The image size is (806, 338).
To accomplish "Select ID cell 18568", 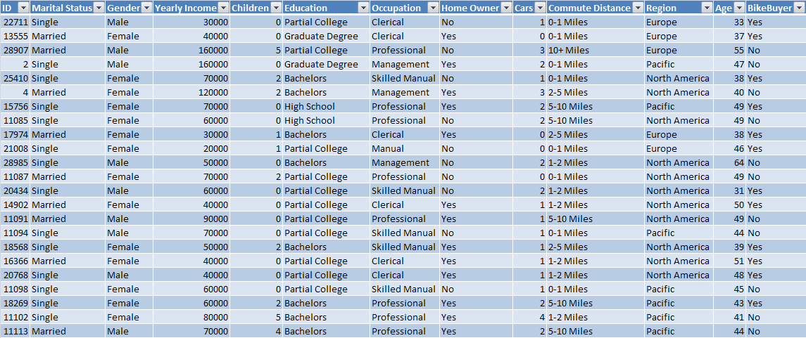I will [15, 247].
